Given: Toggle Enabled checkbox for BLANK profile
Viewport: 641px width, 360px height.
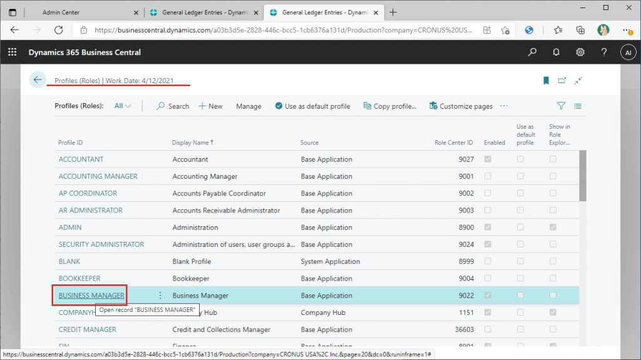Looking at the screenshot, I should click(488, 261).
